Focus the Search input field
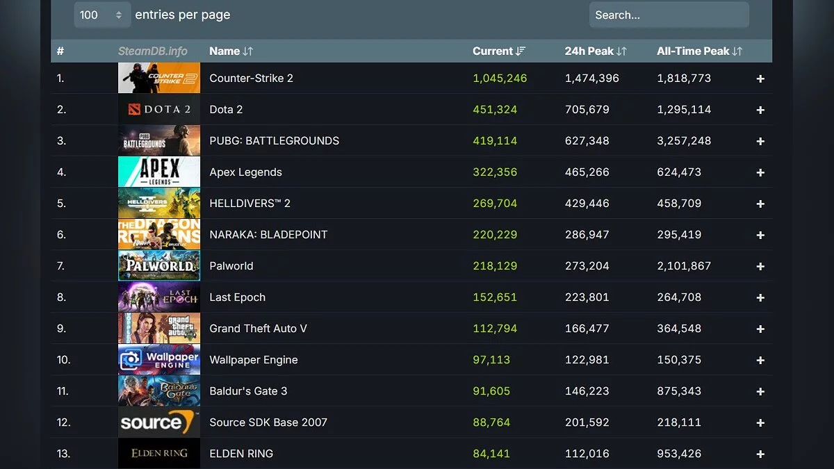This screenshot has height=469, width=834. pos(669,15)
